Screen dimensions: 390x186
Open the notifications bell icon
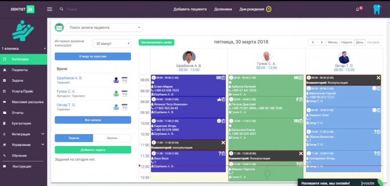(357, 9)
